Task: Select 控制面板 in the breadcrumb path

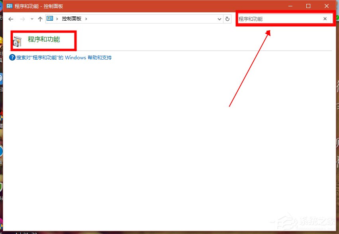Action: point(73,19)
